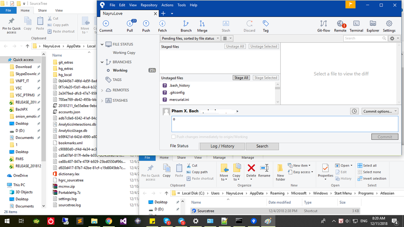Switch to Log / History tab
This screenshot has height=227, width=404.
click(222, 146)
